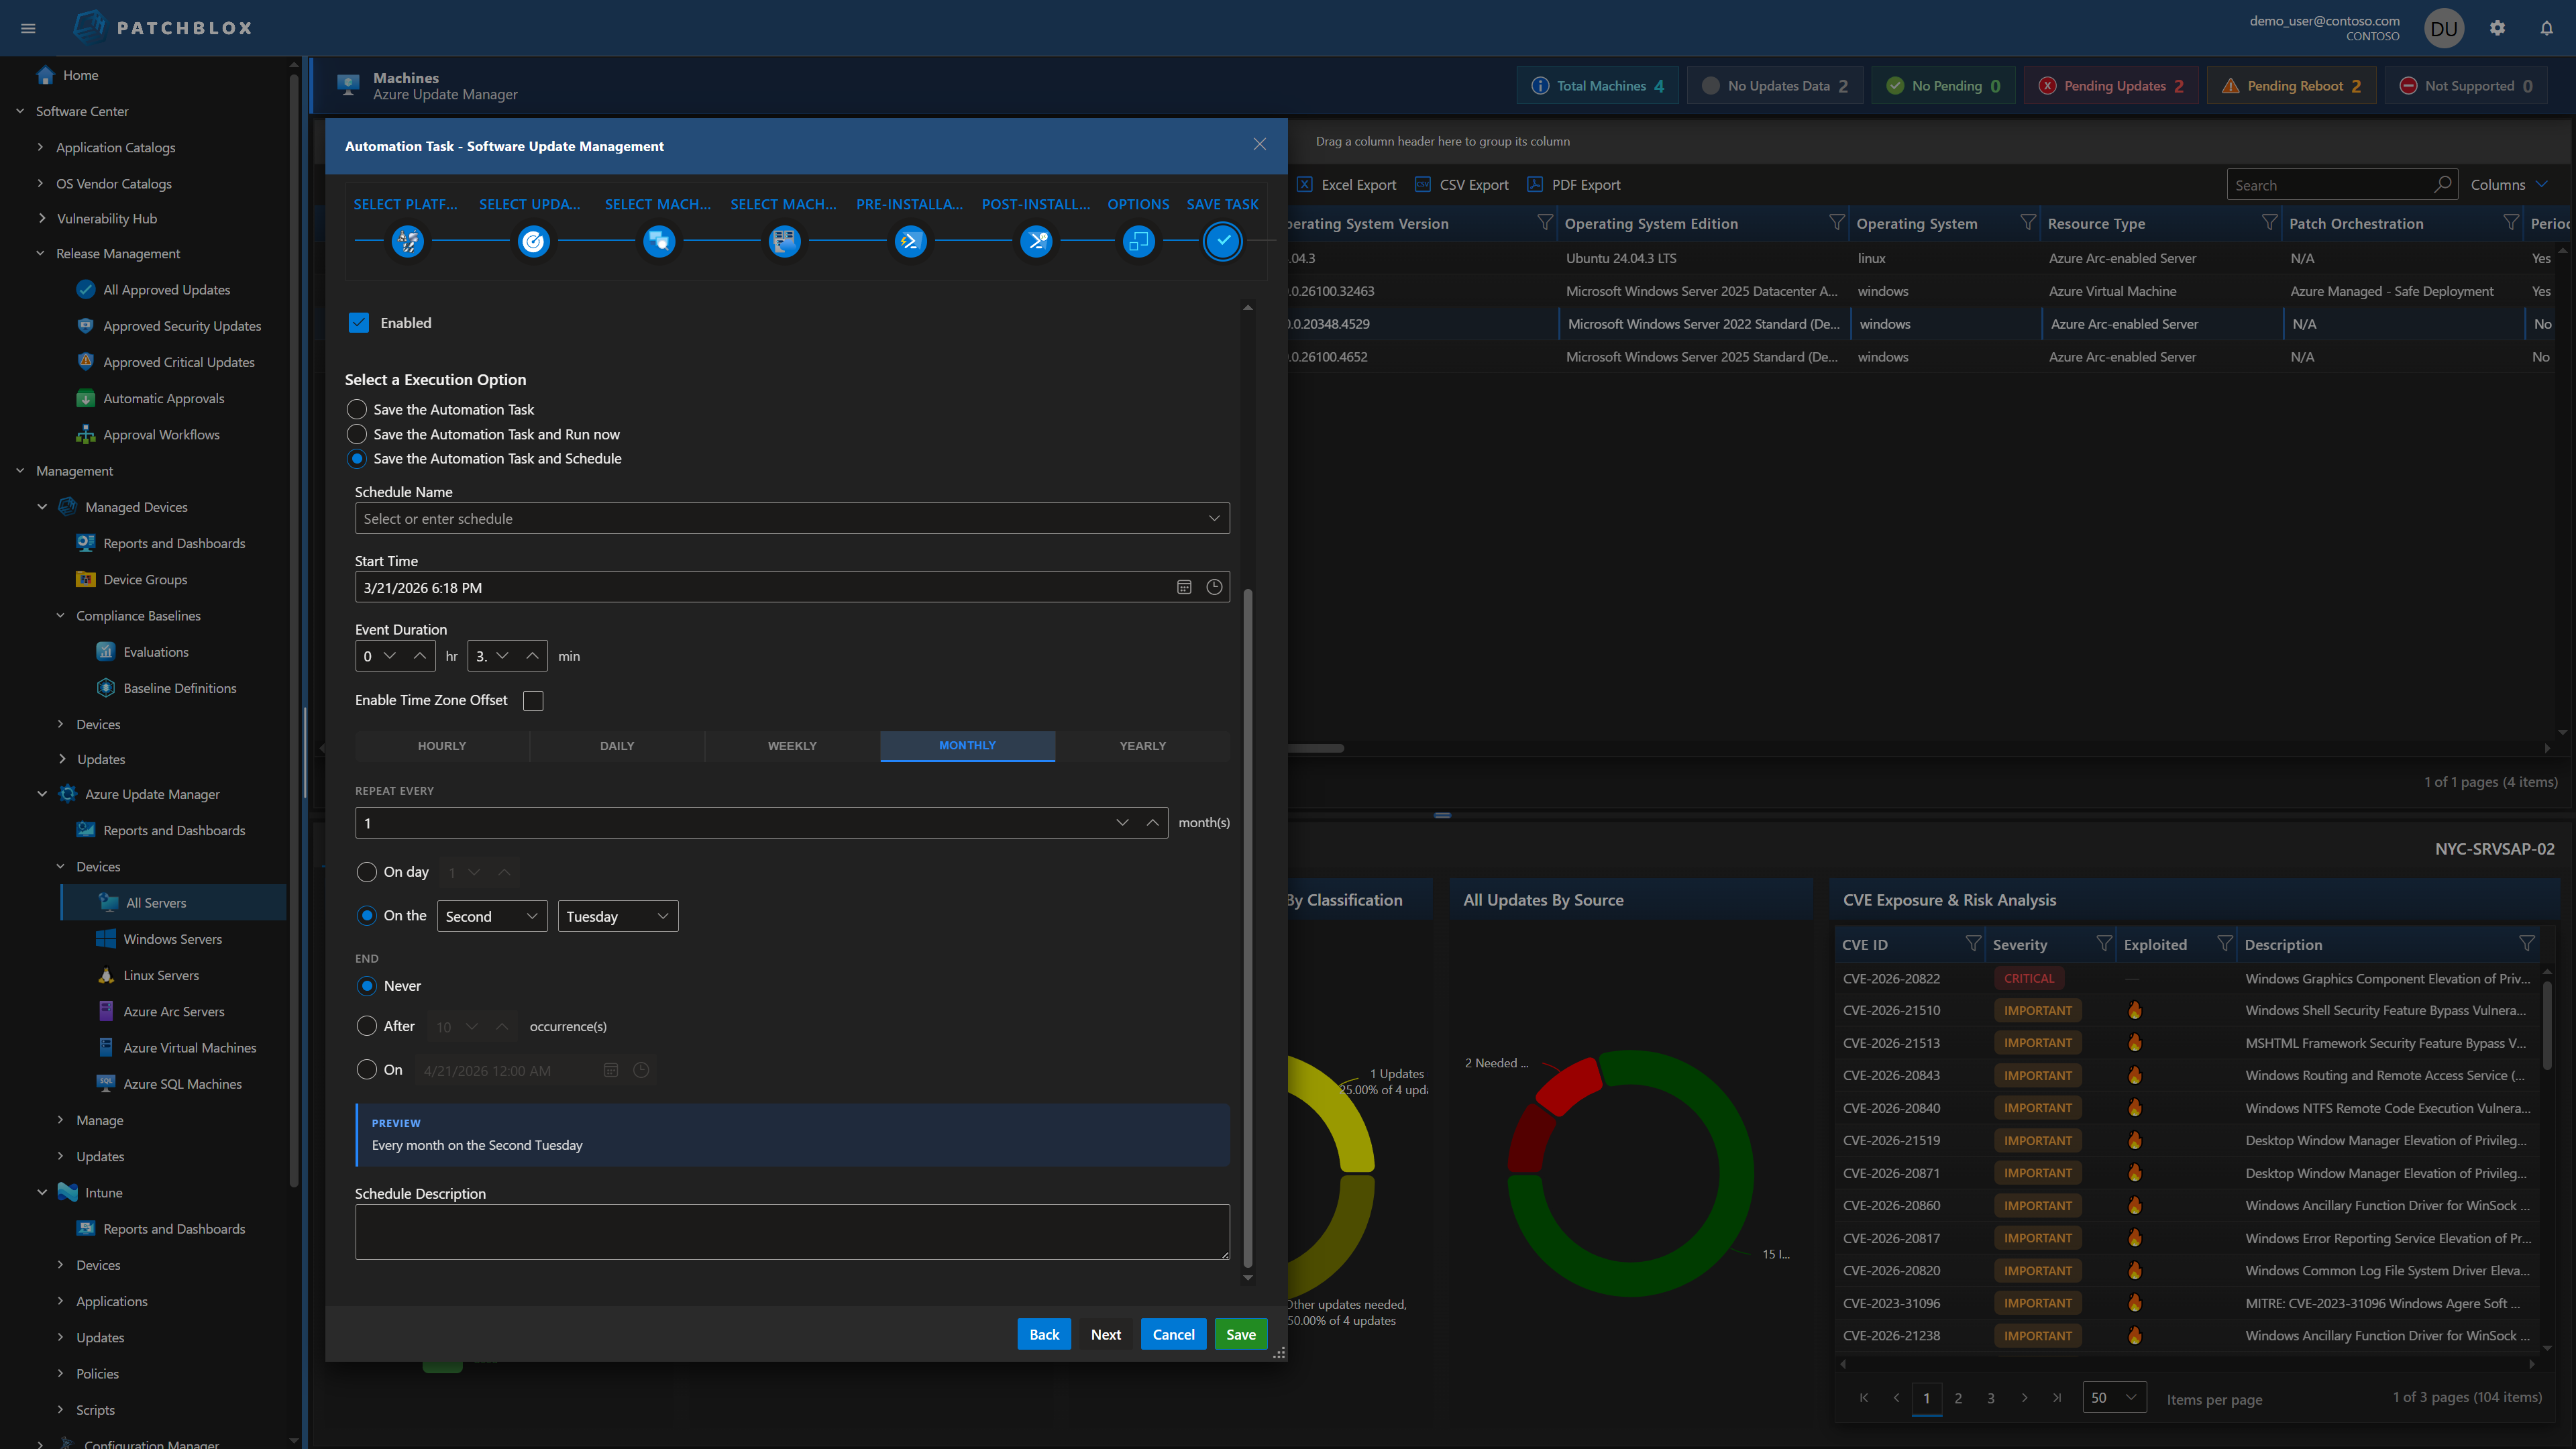
Task: Click the green Save button
Action: (1240, 1334)
